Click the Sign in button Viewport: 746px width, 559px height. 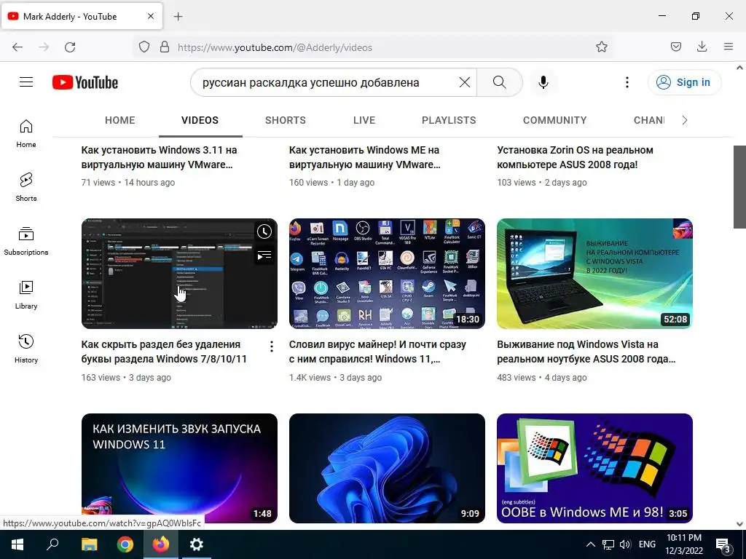pos(685,82)
